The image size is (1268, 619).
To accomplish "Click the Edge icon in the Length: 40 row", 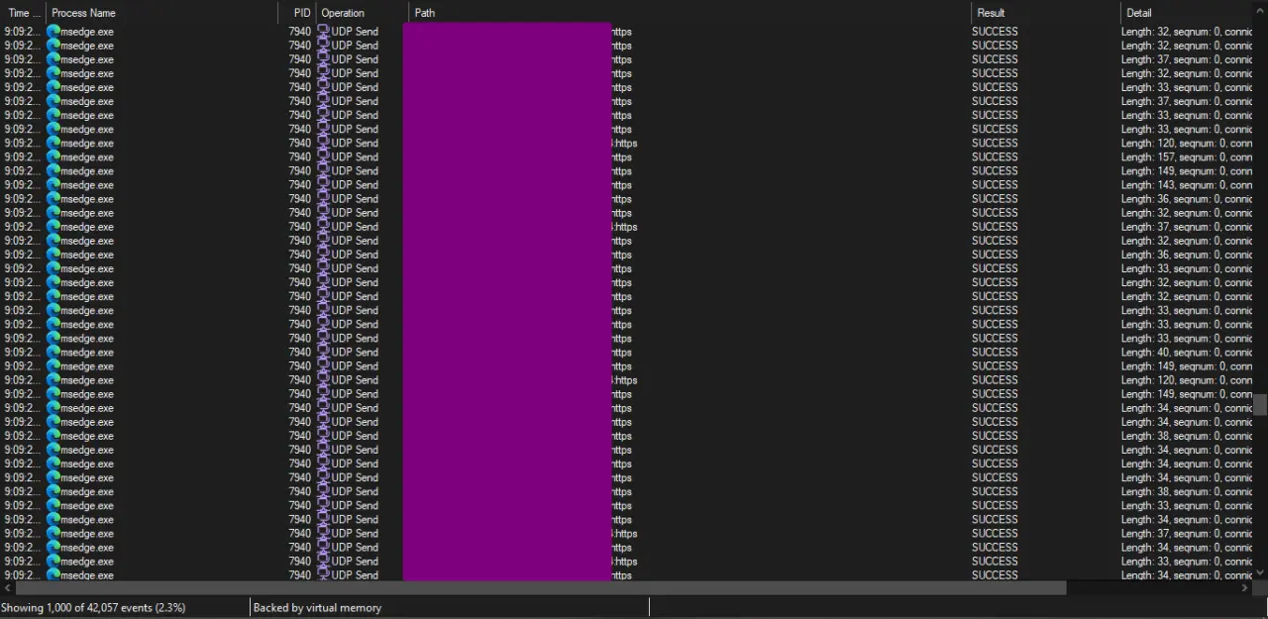I will point(53,352).
